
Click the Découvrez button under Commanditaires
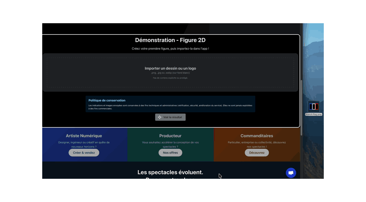(257, 153)
